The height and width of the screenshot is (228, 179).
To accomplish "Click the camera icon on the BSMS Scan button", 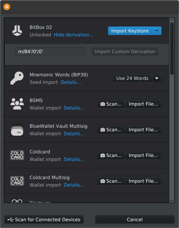I will (103, 104).
